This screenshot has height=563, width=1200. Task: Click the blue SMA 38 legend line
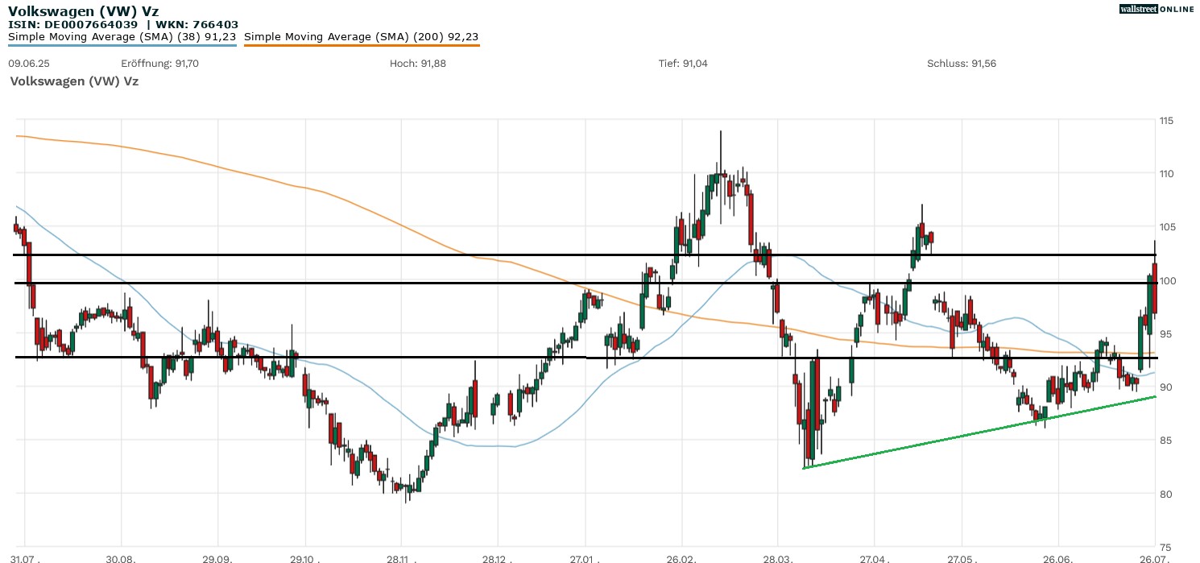click(122, 45)
